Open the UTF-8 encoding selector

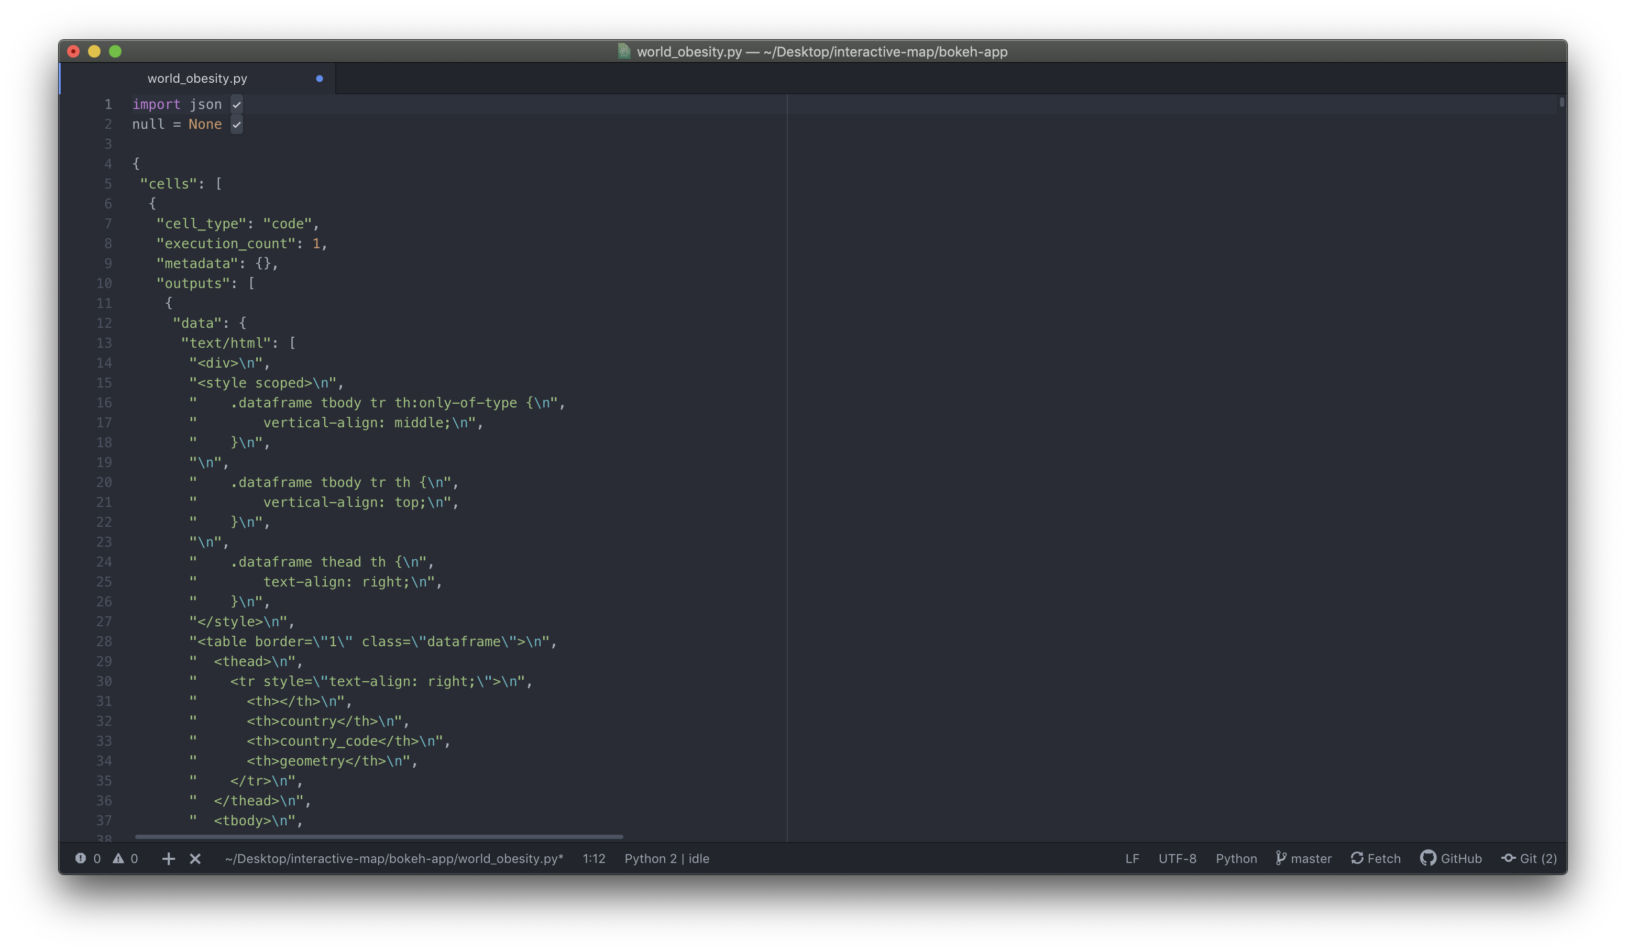click(1177, 858)
